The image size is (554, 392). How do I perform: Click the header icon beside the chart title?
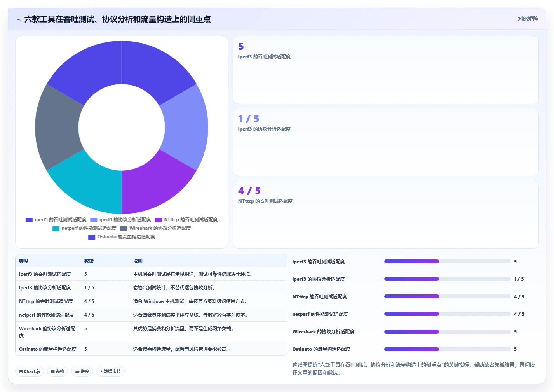(x=18, y=19)
